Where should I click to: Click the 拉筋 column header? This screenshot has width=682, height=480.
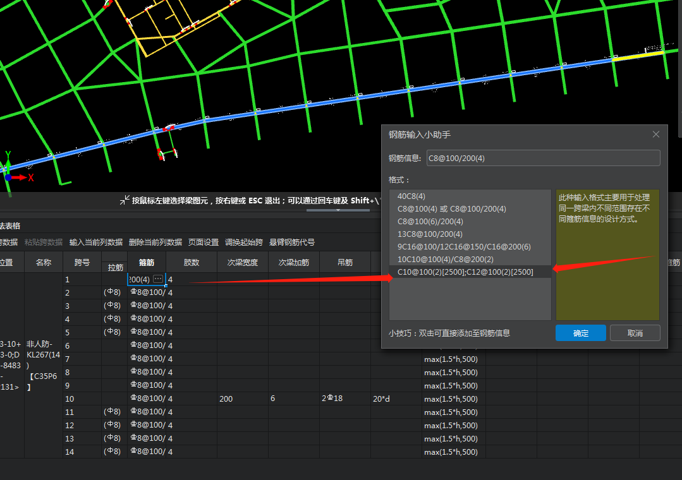coord(115,267)
